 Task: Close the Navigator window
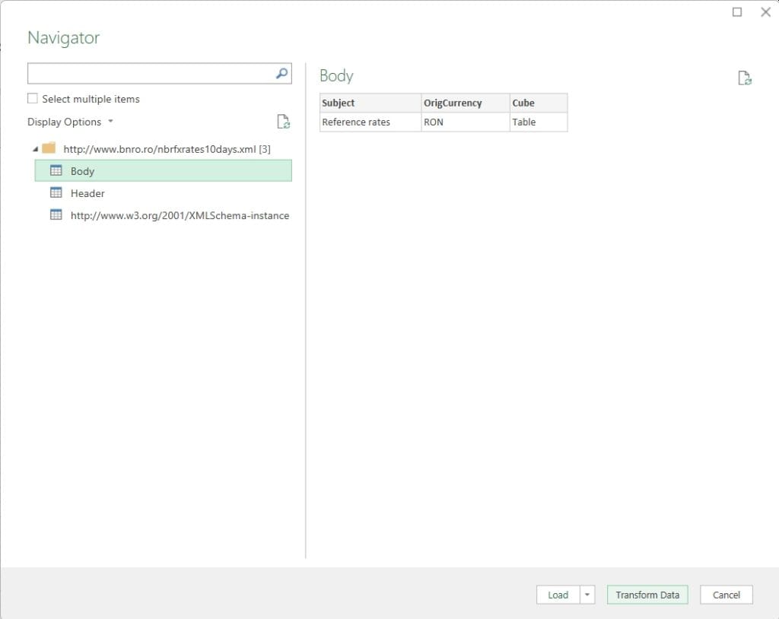tap(765, 12)
